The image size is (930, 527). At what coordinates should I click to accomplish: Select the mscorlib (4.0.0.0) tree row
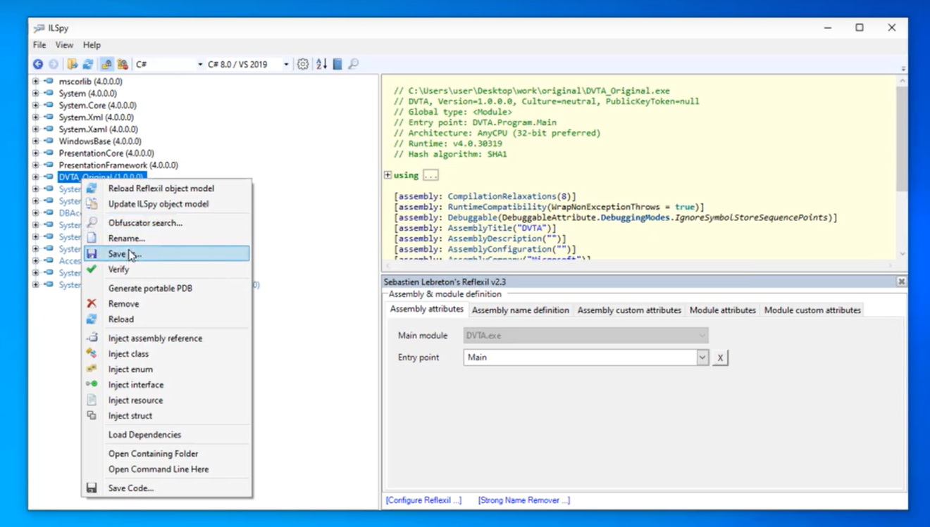pyautogui.click(x=90, y=82)
